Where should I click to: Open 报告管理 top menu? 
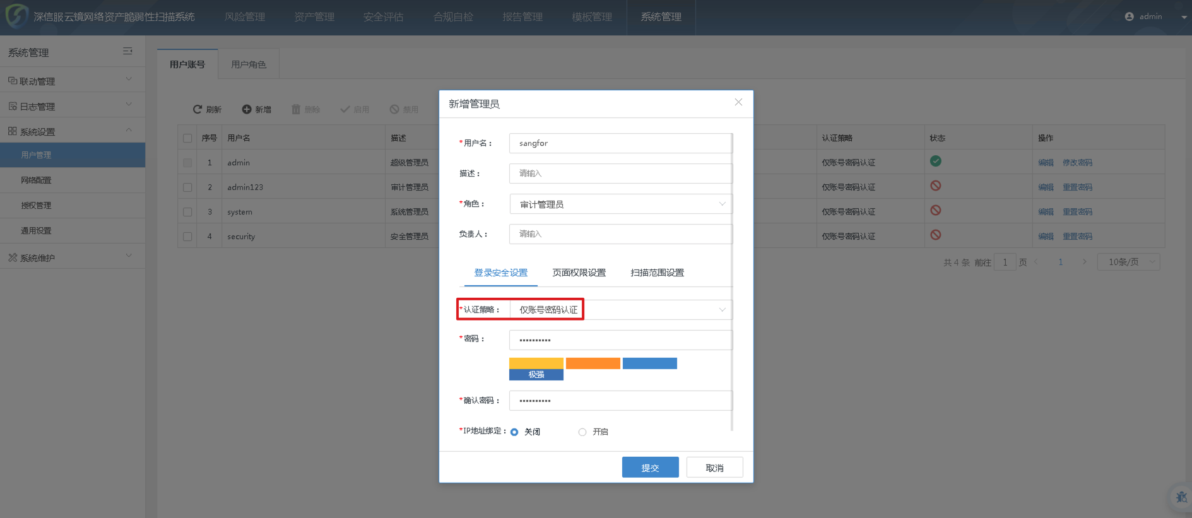point(522,17)
